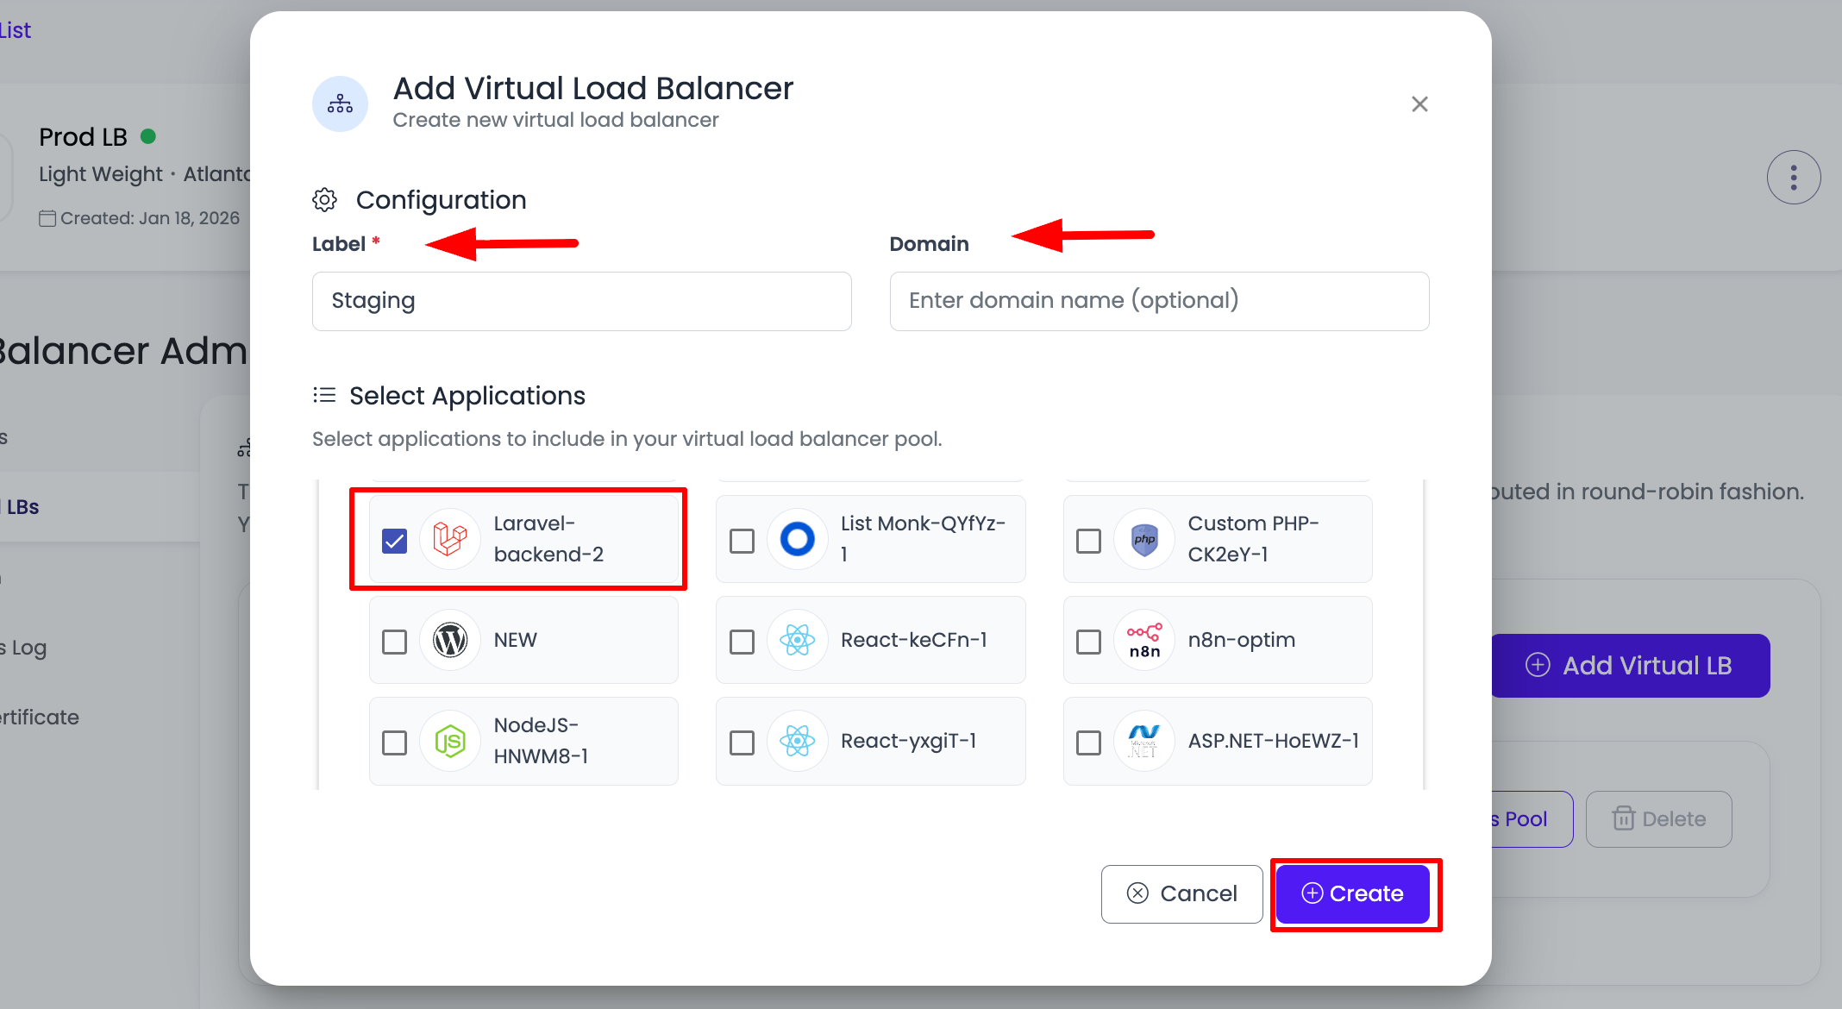Check the List Monk-QYfYz-1 checkbox
1842x1009 pixels.
coord(742,541)
